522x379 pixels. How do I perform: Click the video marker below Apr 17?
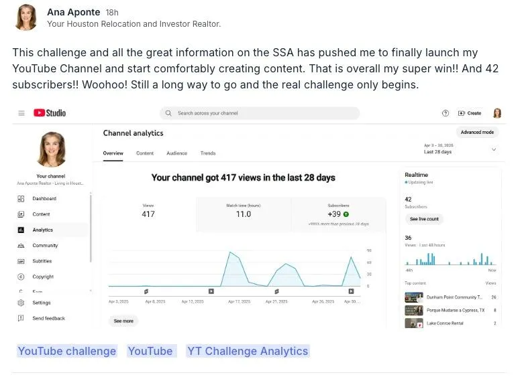(x=211, y=291)
